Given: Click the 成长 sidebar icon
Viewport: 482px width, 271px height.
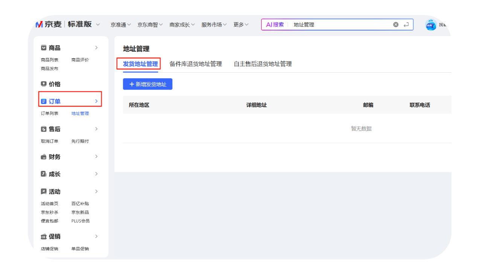Looking at the screenshot, I should tap(44, 174).
